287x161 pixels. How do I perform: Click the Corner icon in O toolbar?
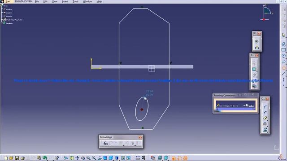pyautogui.click(x=265, y=107)
